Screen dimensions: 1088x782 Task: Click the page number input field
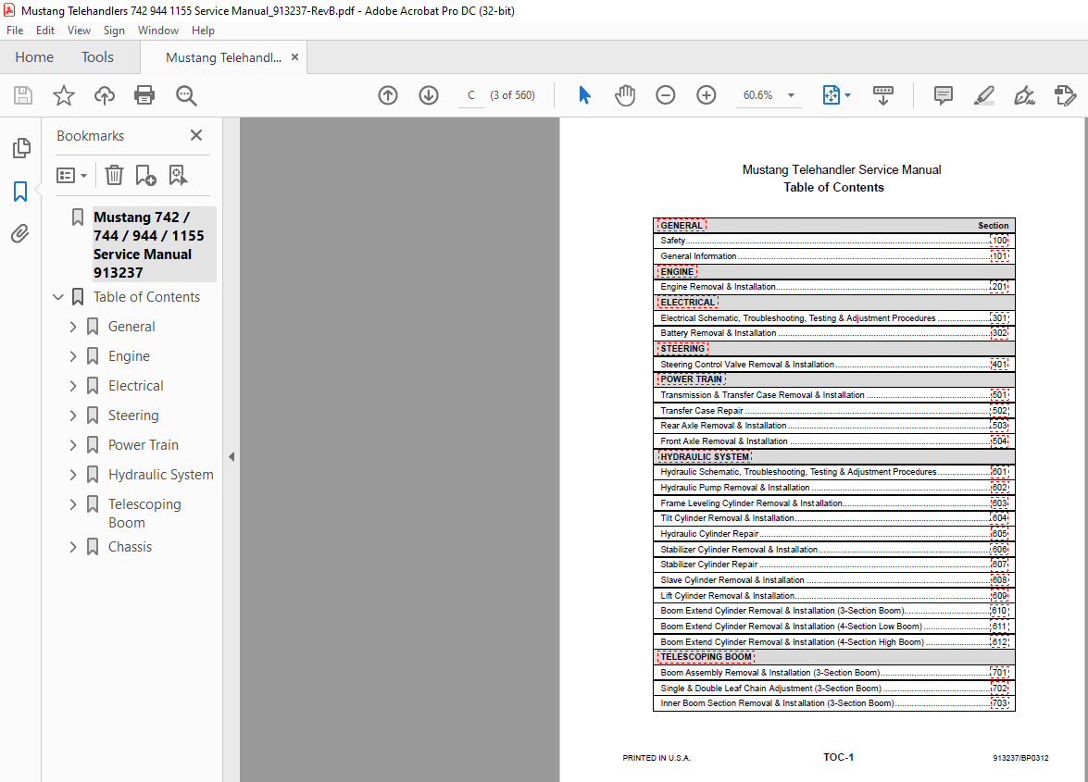click(x=471, y=95)
